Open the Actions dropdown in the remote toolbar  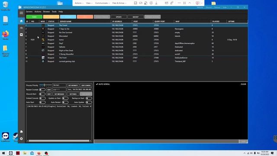pyautogui.click(x=79, y=3)
